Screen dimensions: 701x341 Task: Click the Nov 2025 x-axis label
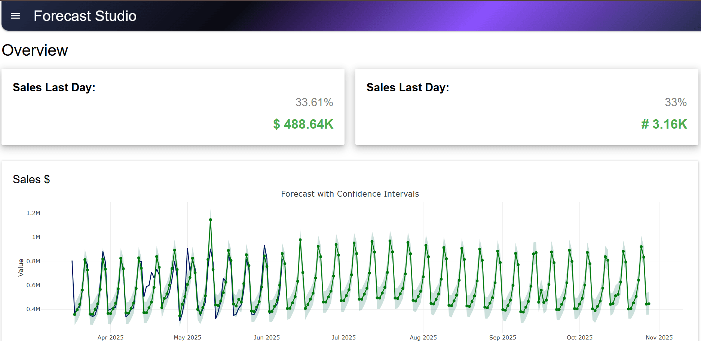[x=659, y=337]
